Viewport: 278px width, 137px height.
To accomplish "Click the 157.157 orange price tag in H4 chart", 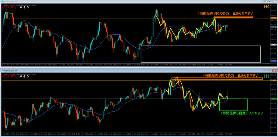I will [x=273, y=18].
